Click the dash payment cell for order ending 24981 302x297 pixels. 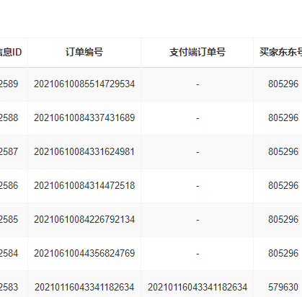tap(197, 152)
